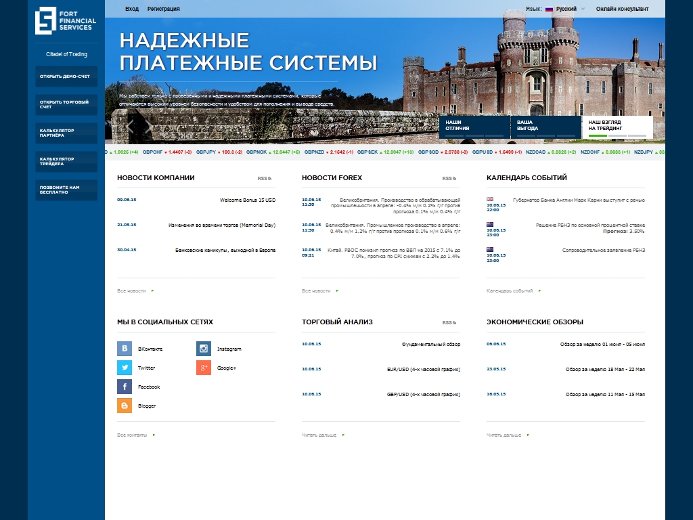
Task: Click the VKontakte social icon
Action: point(125,349)
